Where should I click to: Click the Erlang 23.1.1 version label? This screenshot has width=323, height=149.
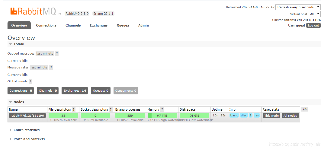(103, 14)
